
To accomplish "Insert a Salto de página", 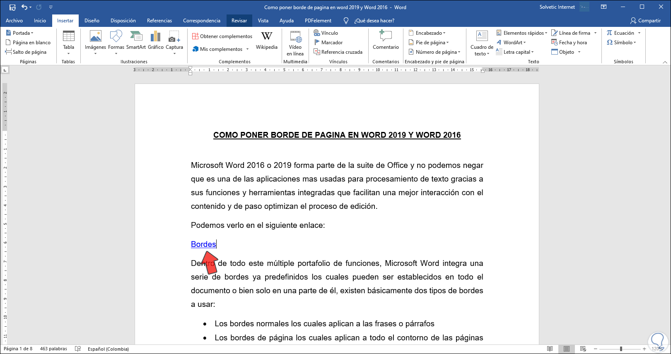I will tap(26, 52).
